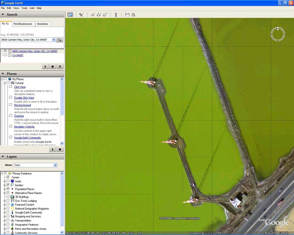The image size is (294, 235).
Task: Play the search results tour
Action: 45,66
